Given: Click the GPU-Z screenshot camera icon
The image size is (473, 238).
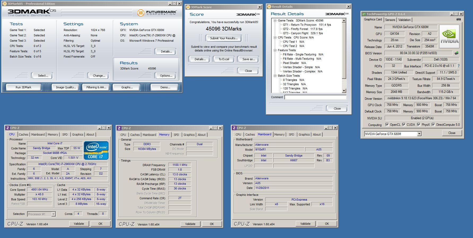Looking at the screenshot, I should click(x=459, y=19).
